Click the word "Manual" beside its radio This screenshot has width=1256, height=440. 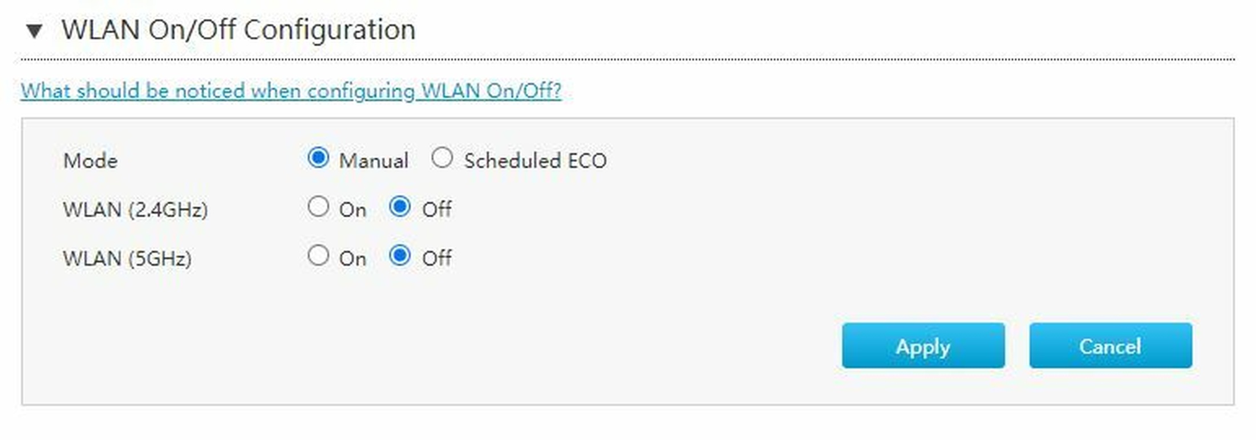[x=374, y=161]
